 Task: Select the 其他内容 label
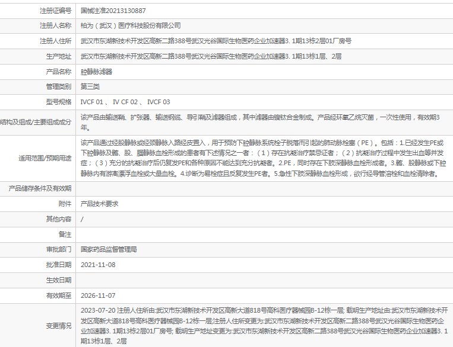(59, 219)
